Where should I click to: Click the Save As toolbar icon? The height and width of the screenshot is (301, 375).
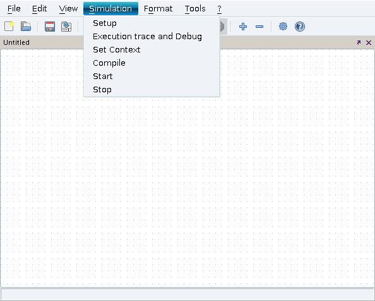coord(66,27)
